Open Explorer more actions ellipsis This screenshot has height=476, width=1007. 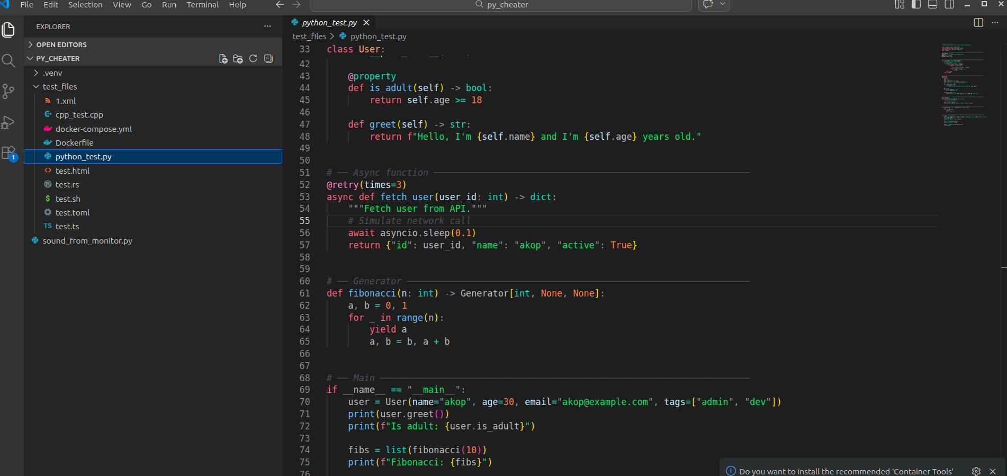pos(267,26)
